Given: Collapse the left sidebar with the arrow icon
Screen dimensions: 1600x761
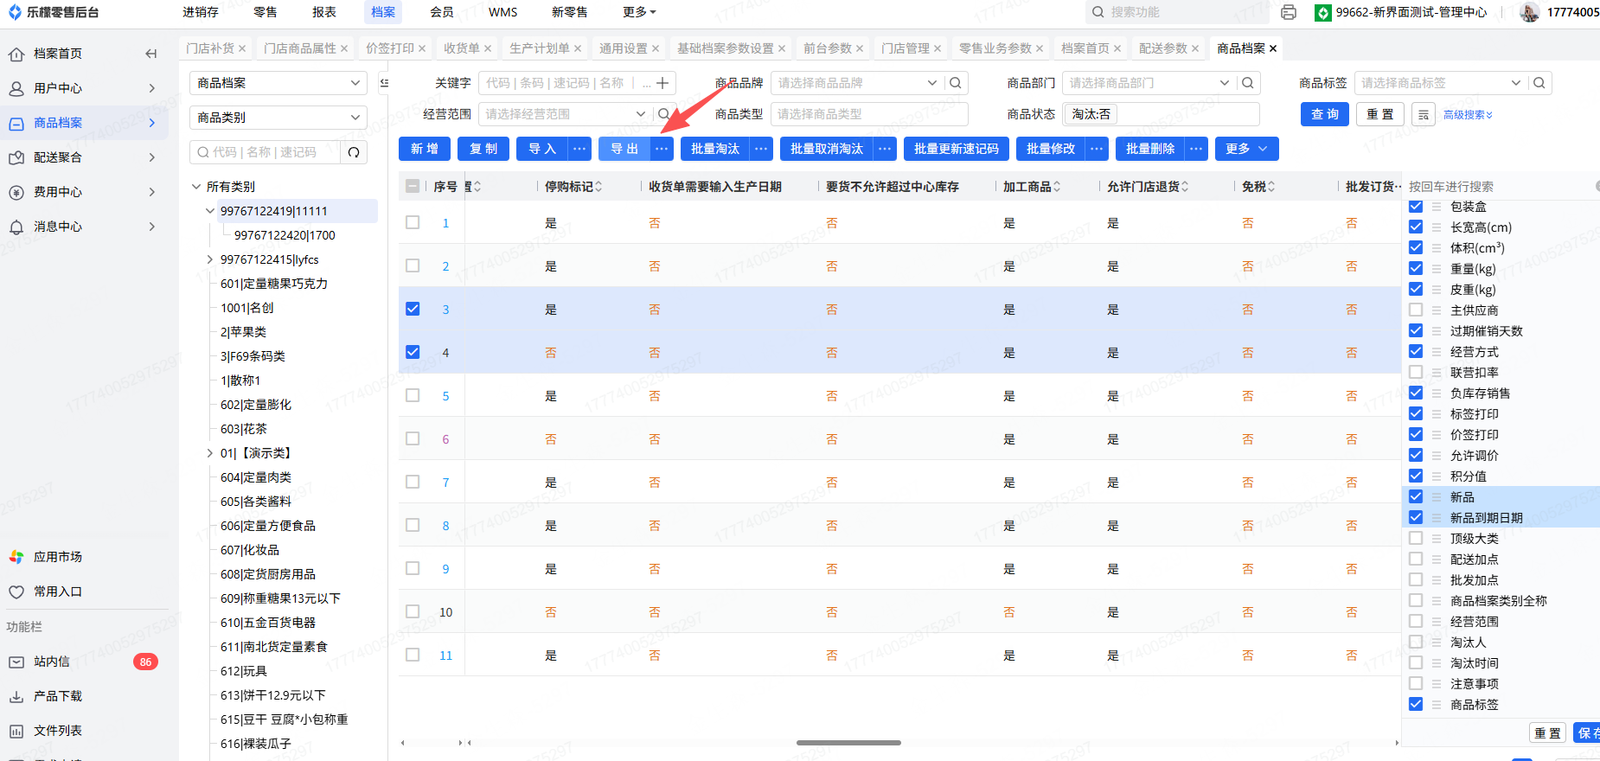Looking at the screenshot, I should click(151, 54).
